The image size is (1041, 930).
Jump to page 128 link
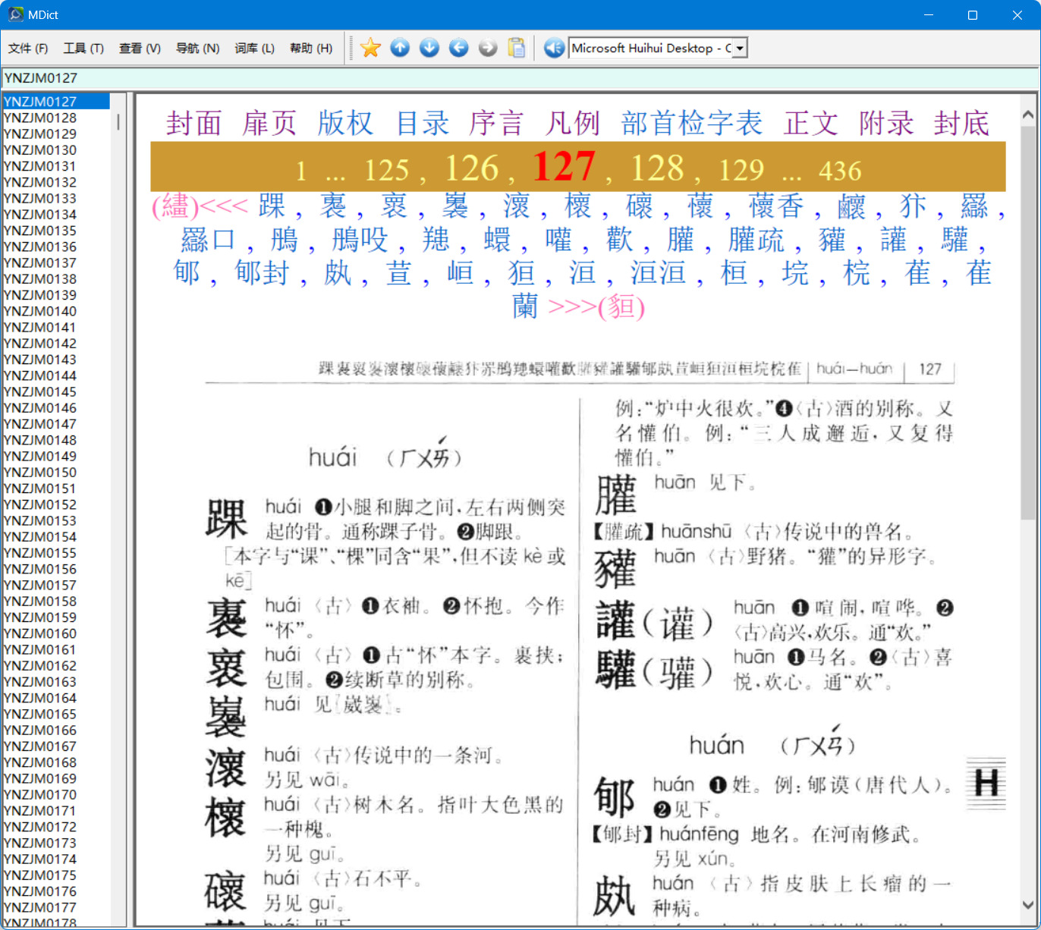(657, 168)
